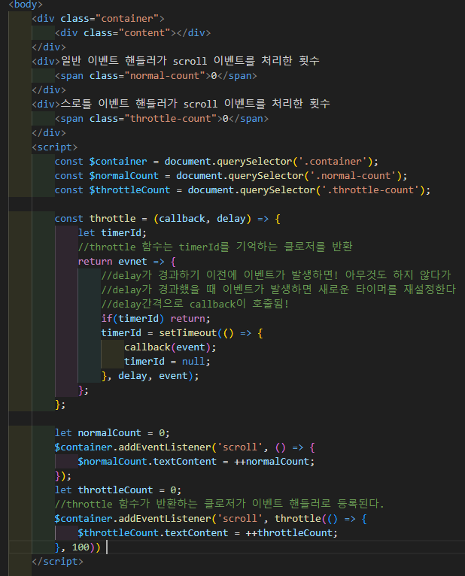Click the return evnet => { line
This screenshot has width=465, height=576.
coord(127,262)
